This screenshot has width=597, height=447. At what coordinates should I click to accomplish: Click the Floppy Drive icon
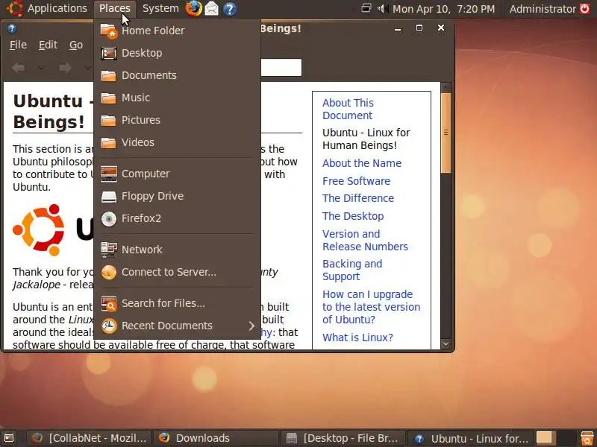click(x=109, y=196)
